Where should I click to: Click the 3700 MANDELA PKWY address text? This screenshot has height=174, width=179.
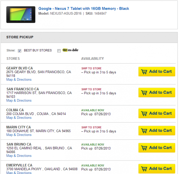click(42, 169)
